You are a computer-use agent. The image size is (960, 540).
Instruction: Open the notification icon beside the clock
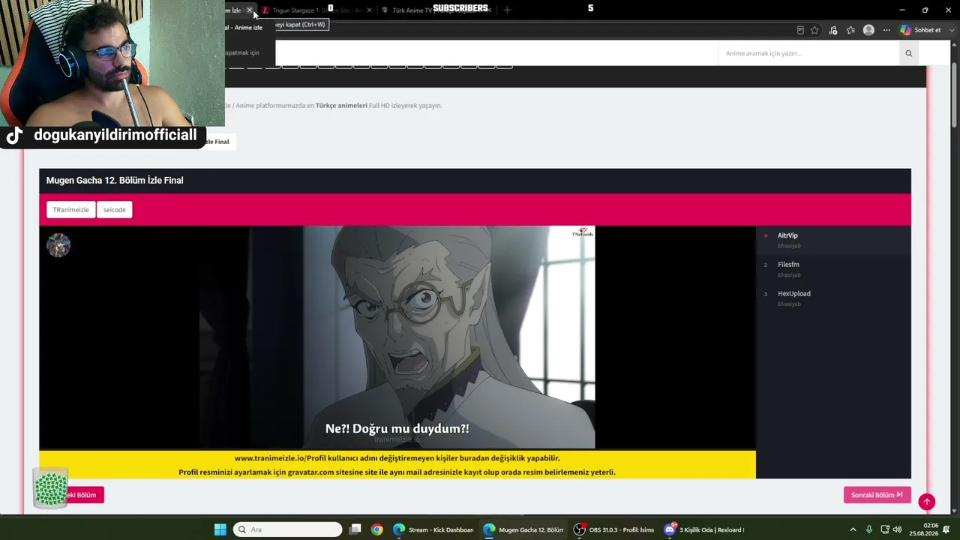[x=946, y=529]
